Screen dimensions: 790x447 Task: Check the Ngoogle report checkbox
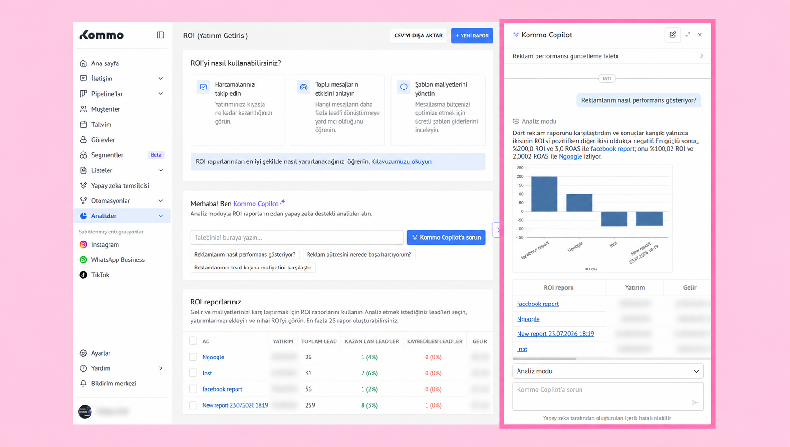click(x=193, y=357)
